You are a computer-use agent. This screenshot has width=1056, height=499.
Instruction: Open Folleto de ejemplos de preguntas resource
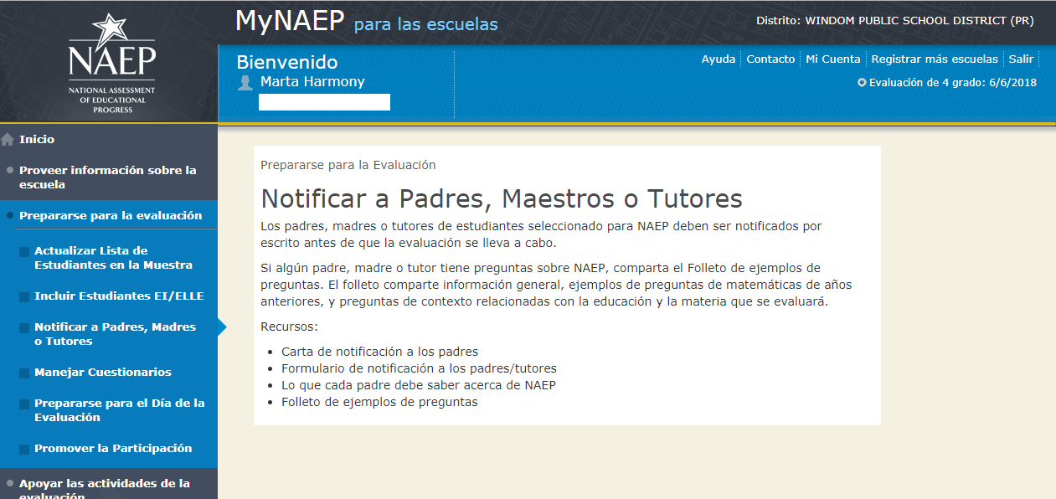click(379, 402)
